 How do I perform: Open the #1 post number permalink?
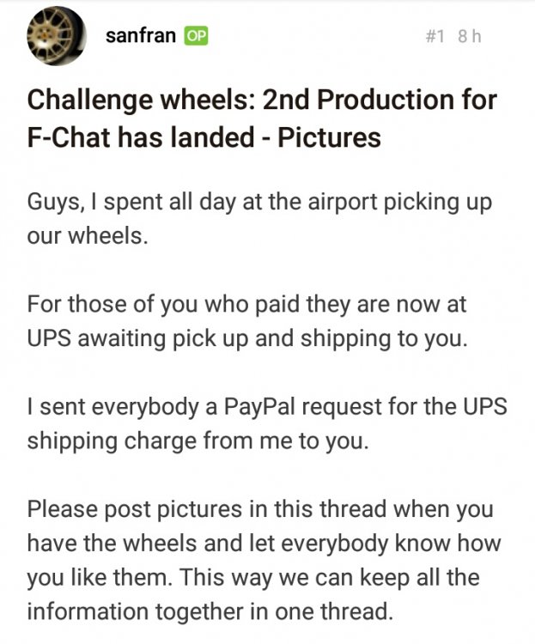[x=435, y=37]
